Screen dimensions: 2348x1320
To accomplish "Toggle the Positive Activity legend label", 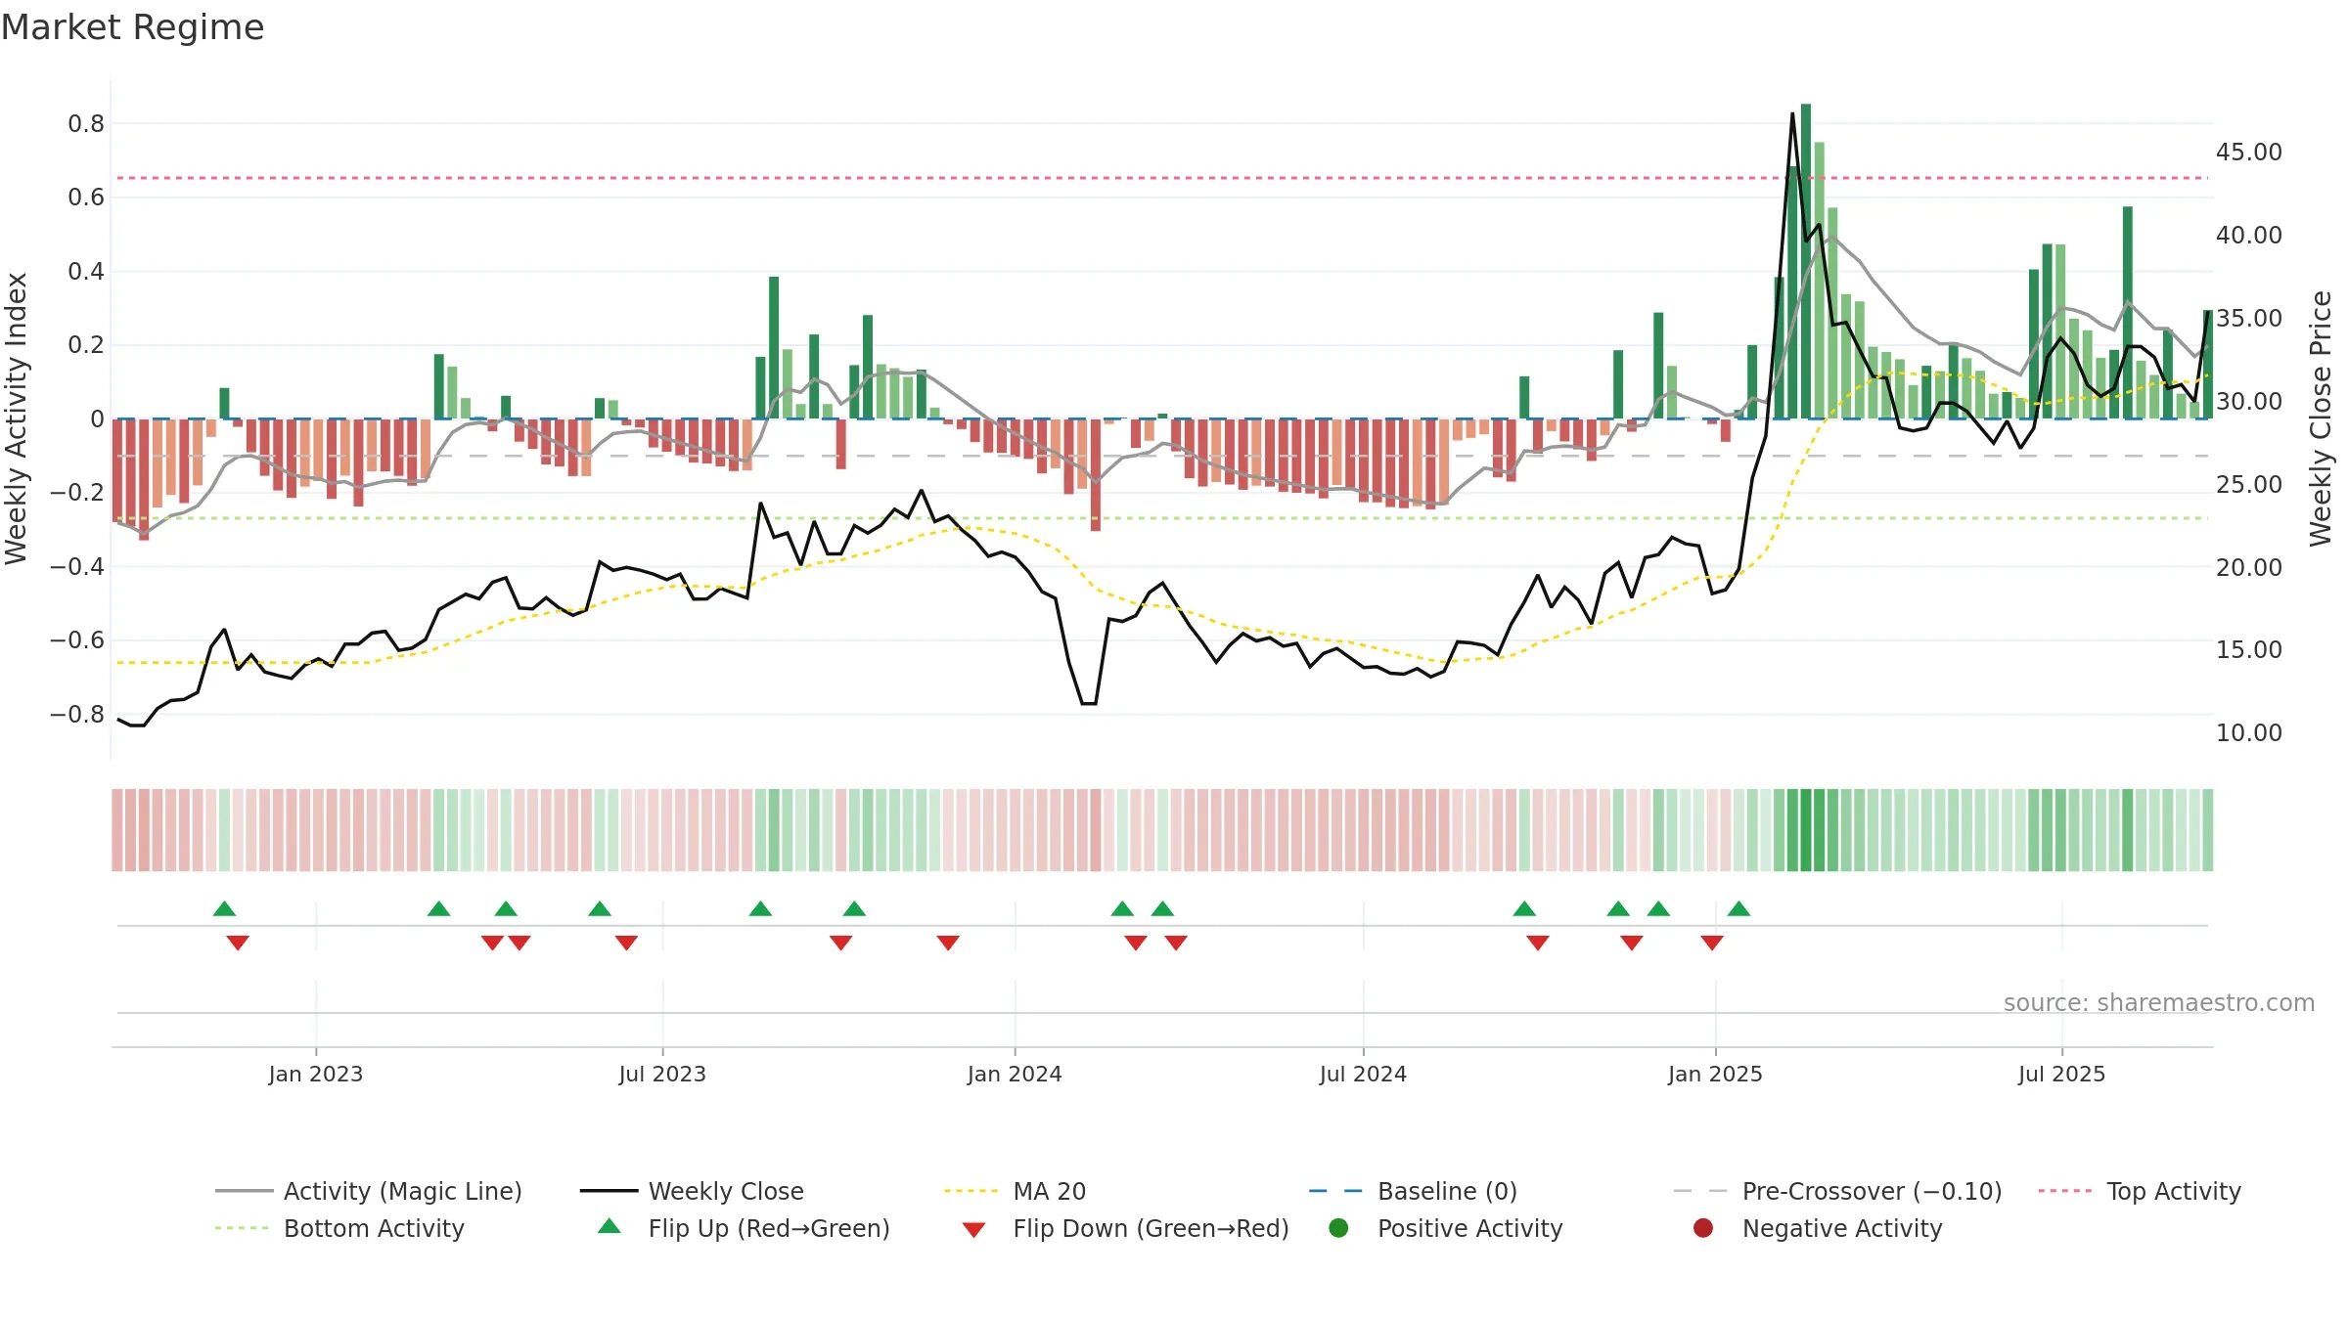I will 1470,1228.
